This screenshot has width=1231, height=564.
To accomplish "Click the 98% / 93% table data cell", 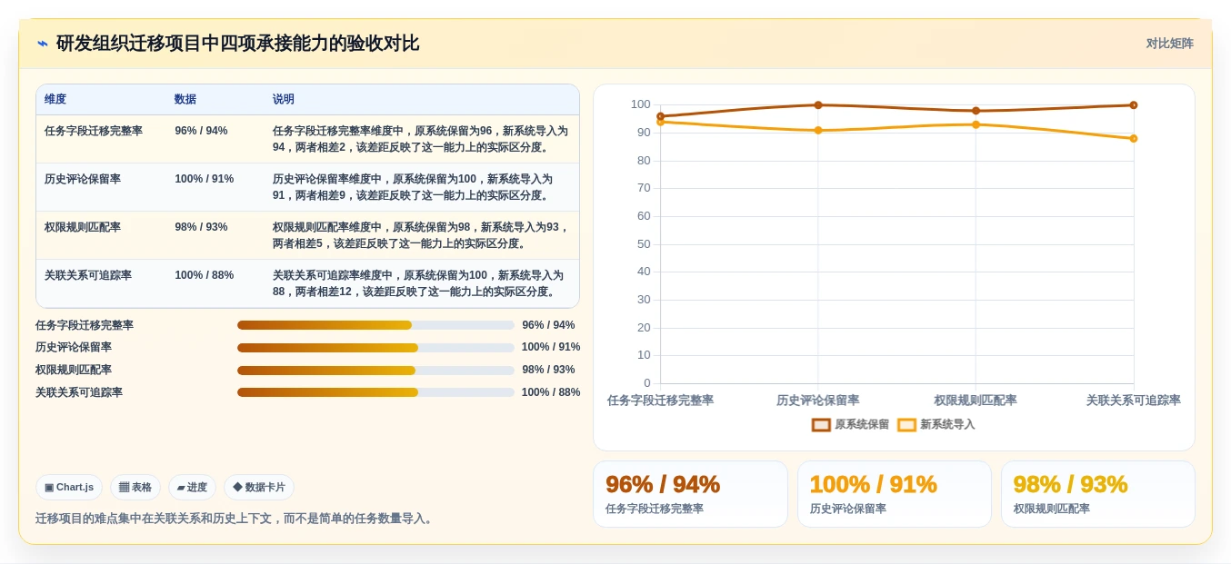I will 201,227.
